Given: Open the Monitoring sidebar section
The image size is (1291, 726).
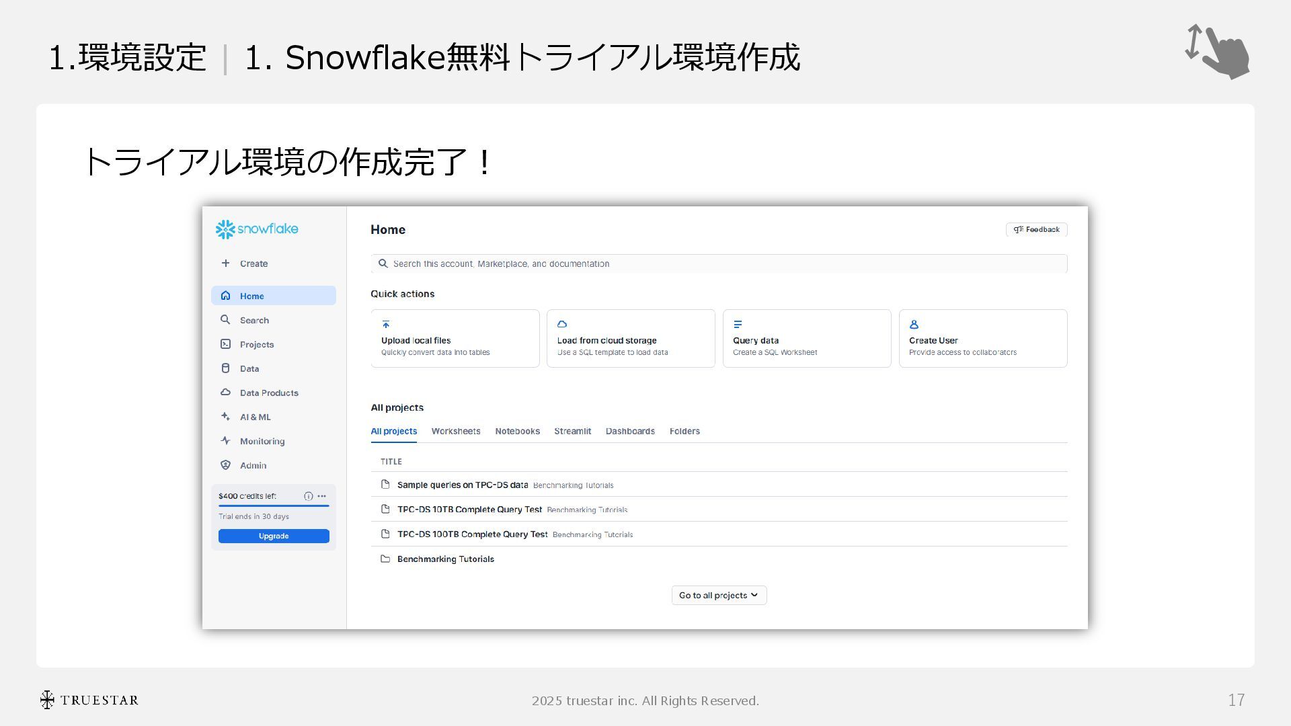Looking at the screenshot, I should [x=262, y=441].
